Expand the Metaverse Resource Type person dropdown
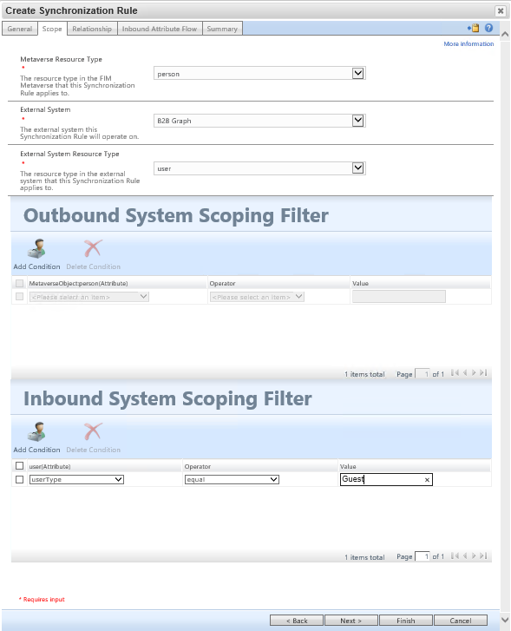511x631 pixels. 259,73
